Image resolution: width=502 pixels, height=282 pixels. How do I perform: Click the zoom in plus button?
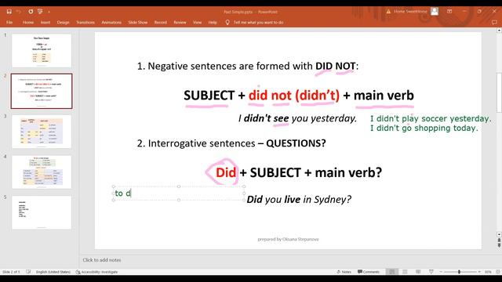[x=479, y=272]
